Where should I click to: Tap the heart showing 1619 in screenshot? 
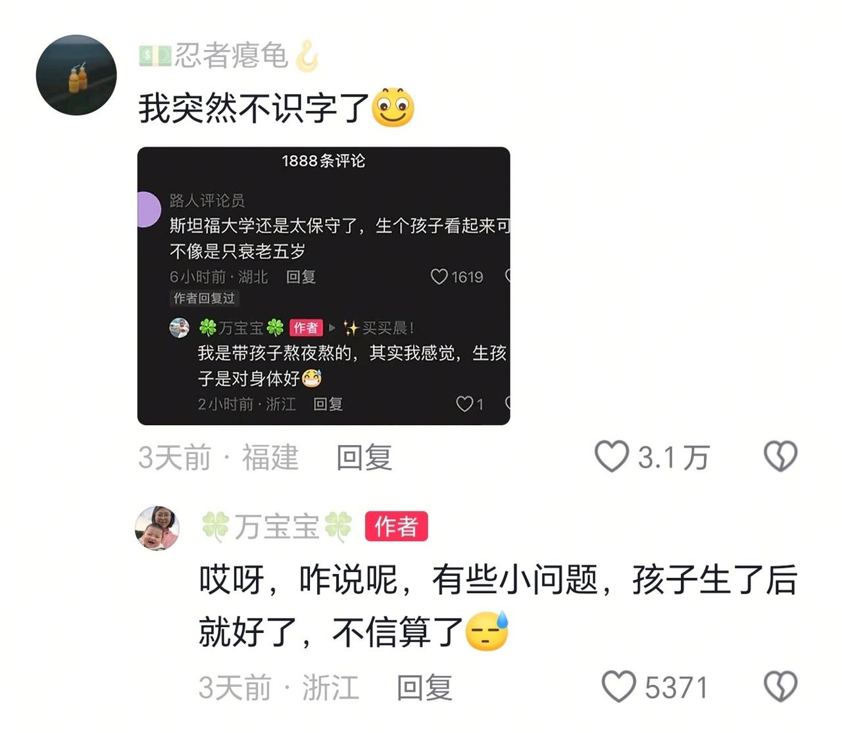pos(439,277)
